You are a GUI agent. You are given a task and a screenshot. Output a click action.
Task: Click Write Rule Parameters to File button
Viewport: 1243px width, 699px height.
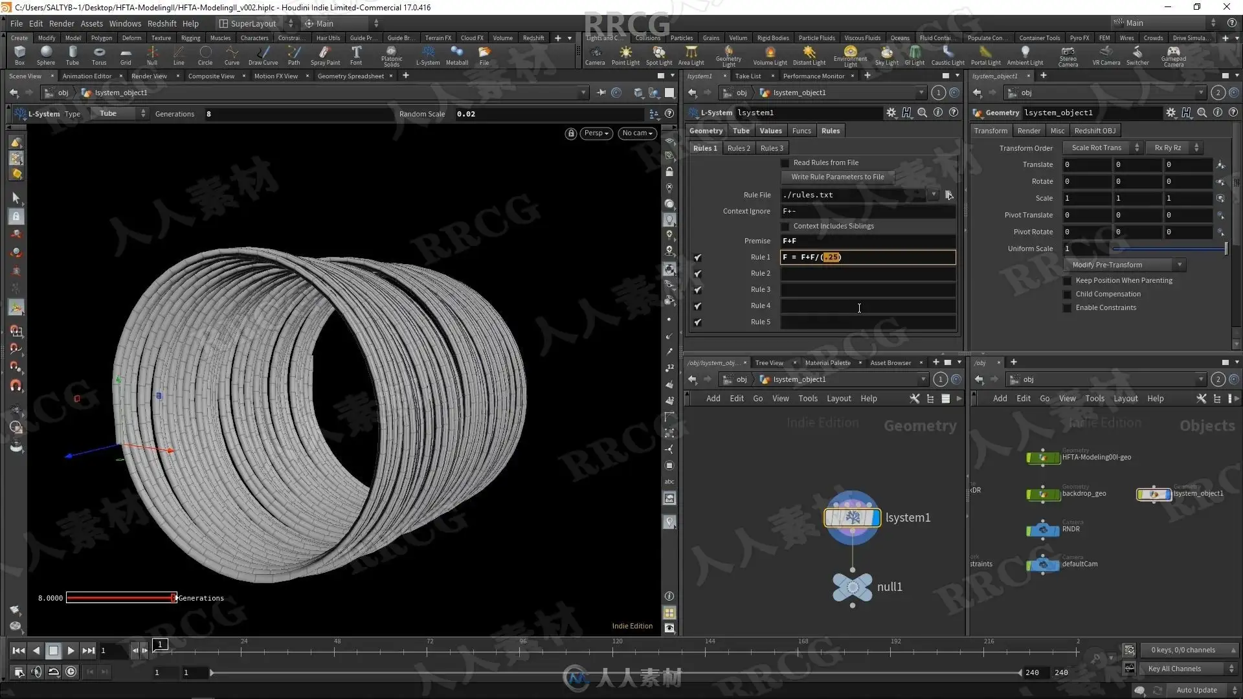(x=837, y=177)
